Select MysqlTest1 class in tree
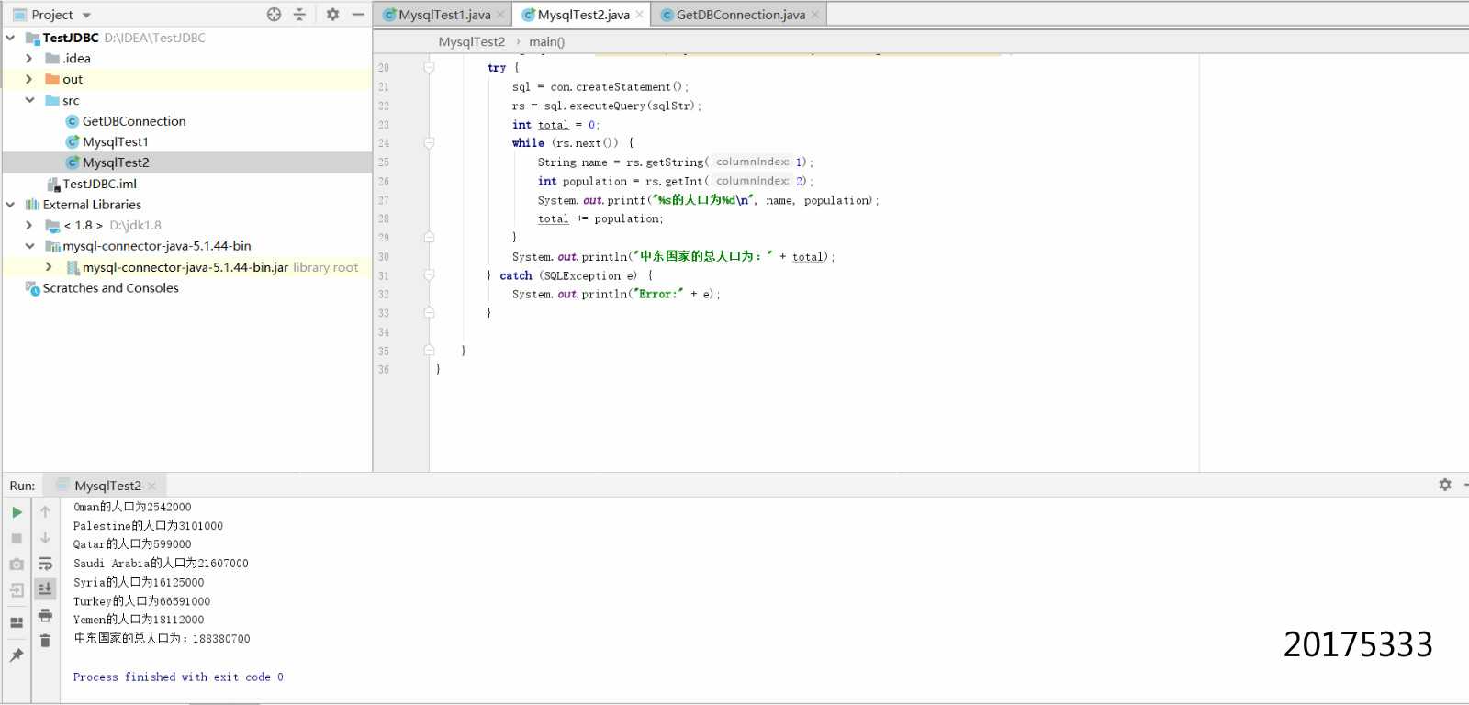Viewport: 1469px width, 705px height. [x=116, y=141]
